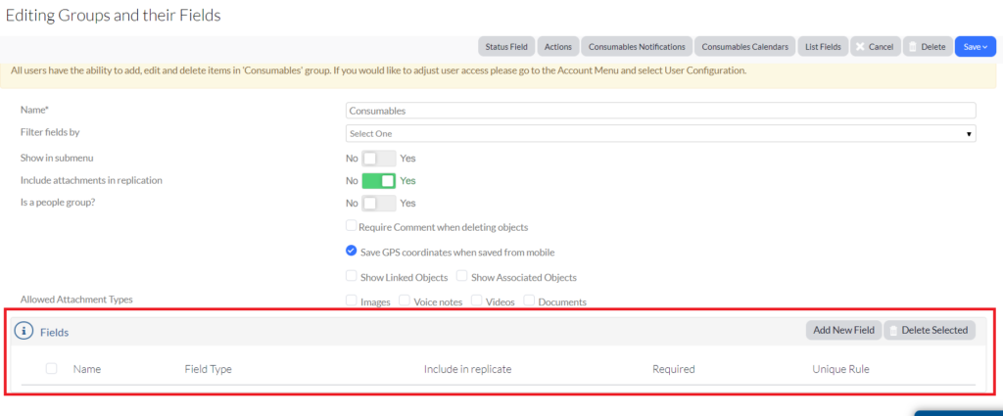The image size is (1003, 416).
Task: Open Consumables Calendars
Action: click(x=744, y=47)
